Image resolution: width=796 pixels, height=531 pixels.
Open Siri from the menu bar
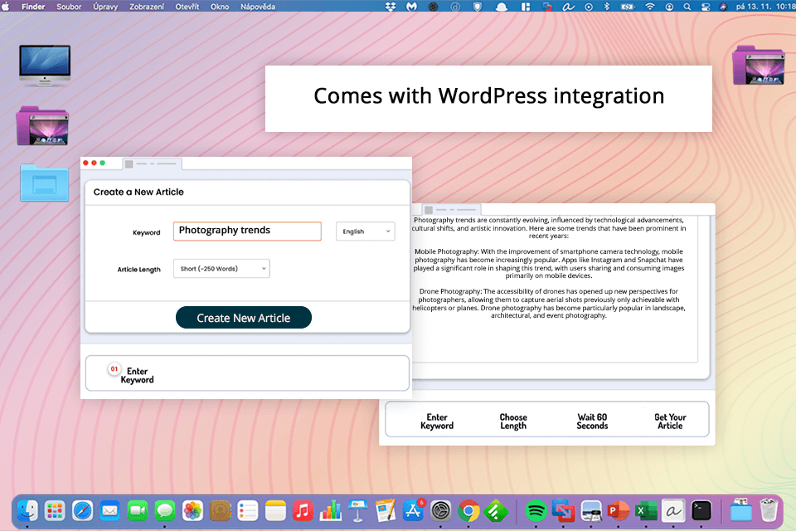point(723,7)
